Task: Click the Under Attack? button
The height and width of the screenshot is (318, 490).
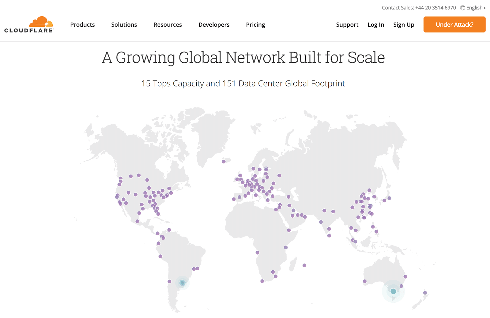Action: point(454,24)
